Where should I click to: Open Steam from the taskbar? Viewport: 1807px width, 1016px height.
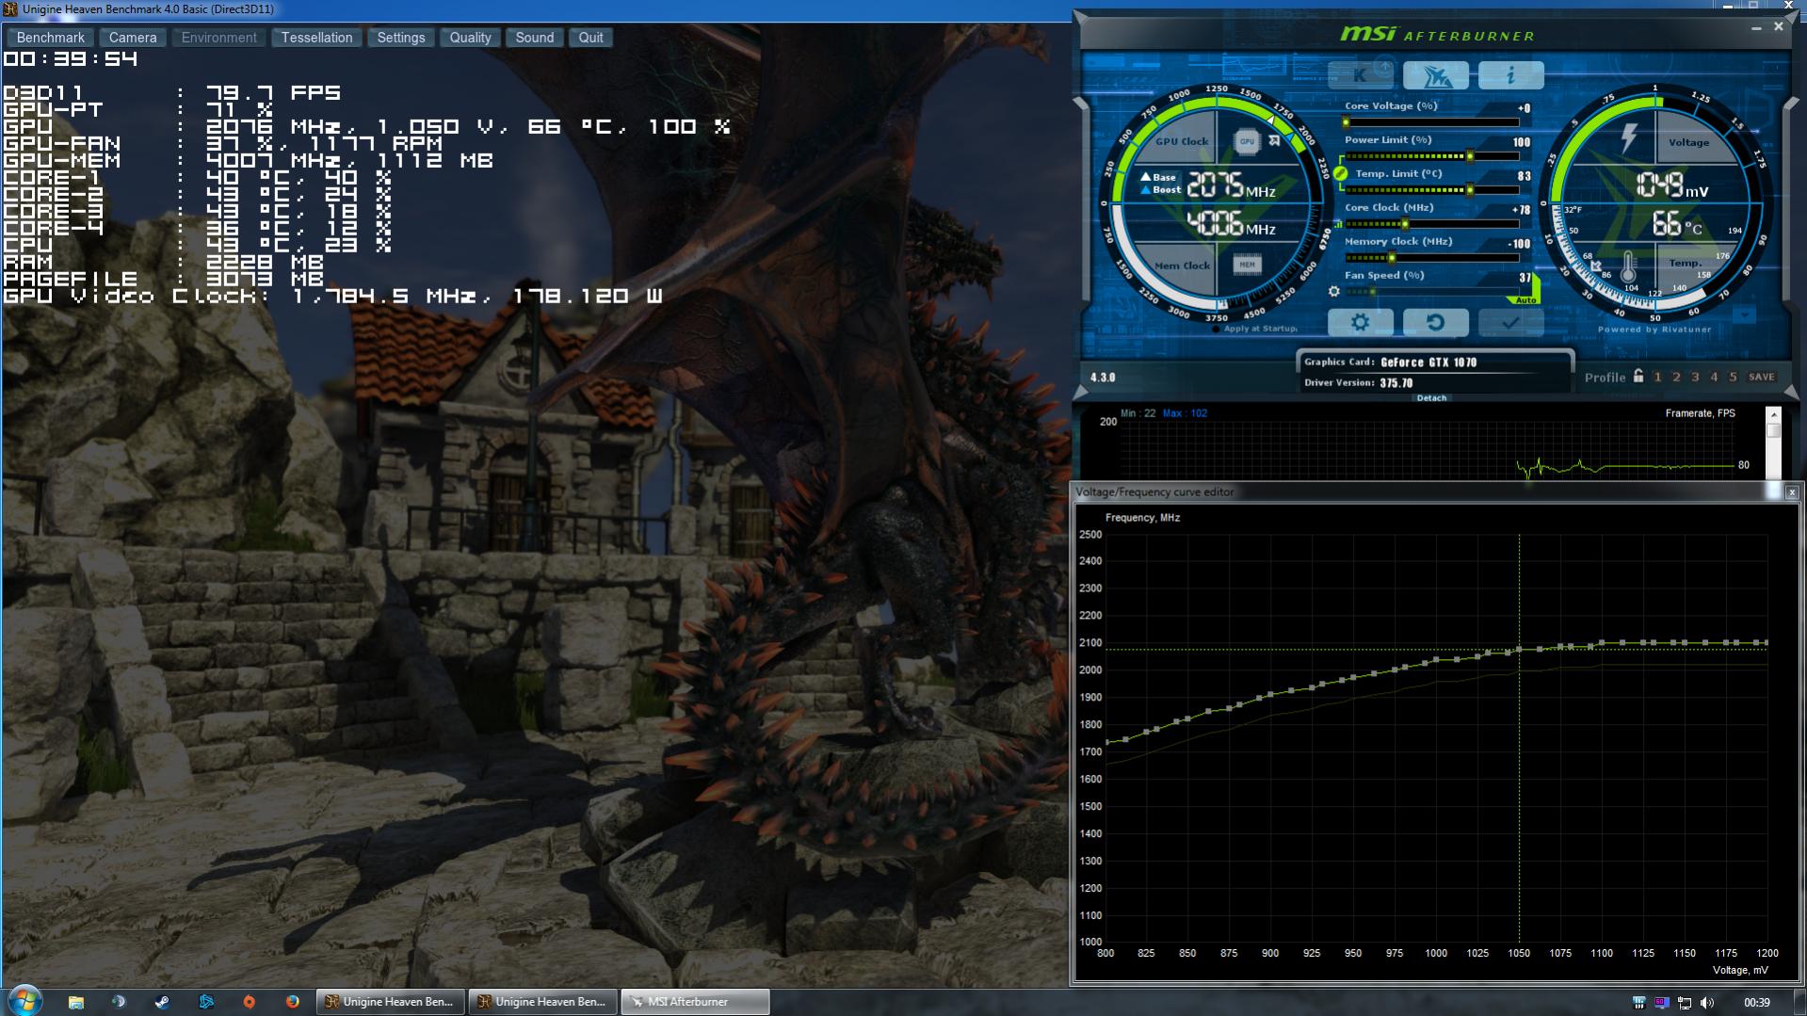coord(162,1002)
